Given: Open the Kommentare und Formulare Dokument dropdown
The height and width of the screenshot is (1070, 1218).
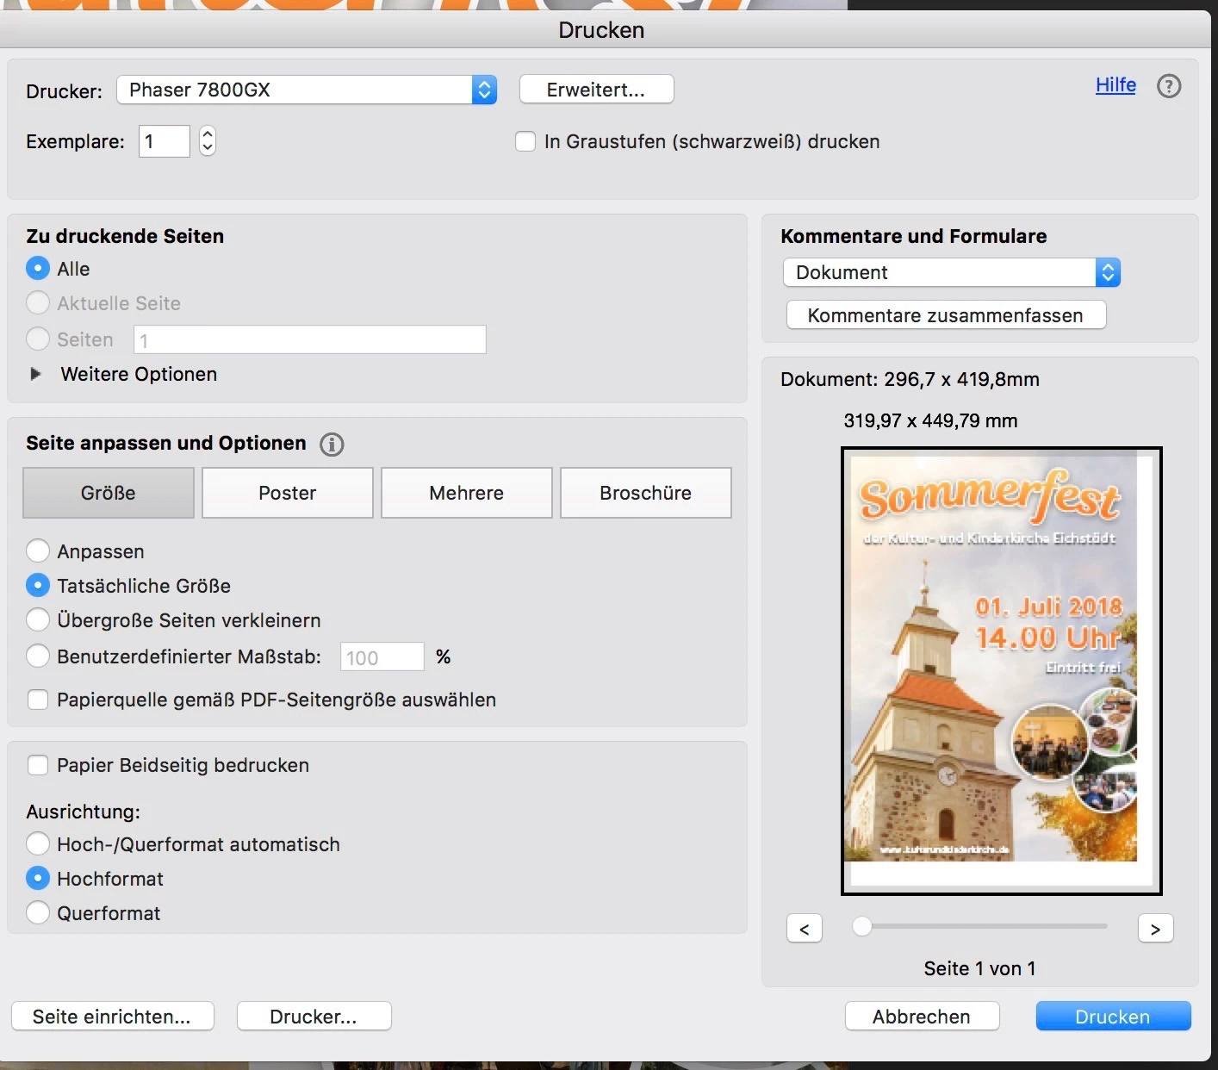Looking at the screenshot, I should pos(951,272).
